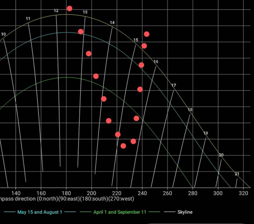Image resolution: width=254 pixels, height=224 pixels.
Task: Click the hour 19 label
Action: (206, 133)
